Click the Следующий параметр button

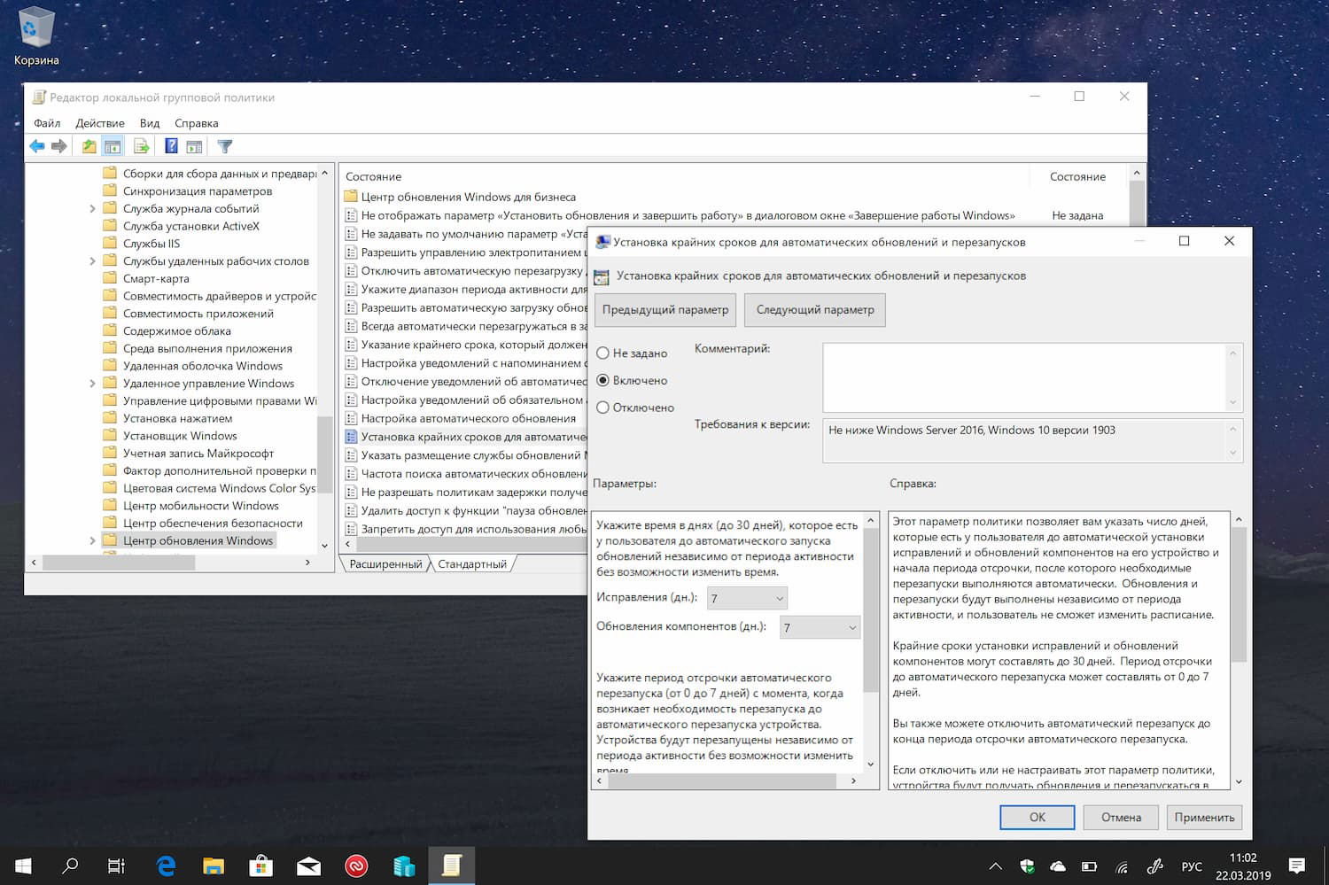tap(815, 310)
